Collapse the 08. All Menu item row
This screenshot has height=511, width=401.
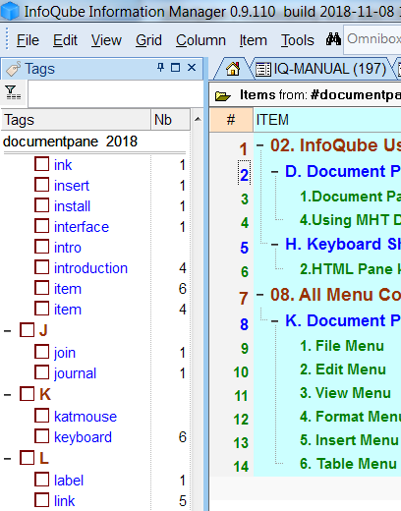(x=260, y=295)
